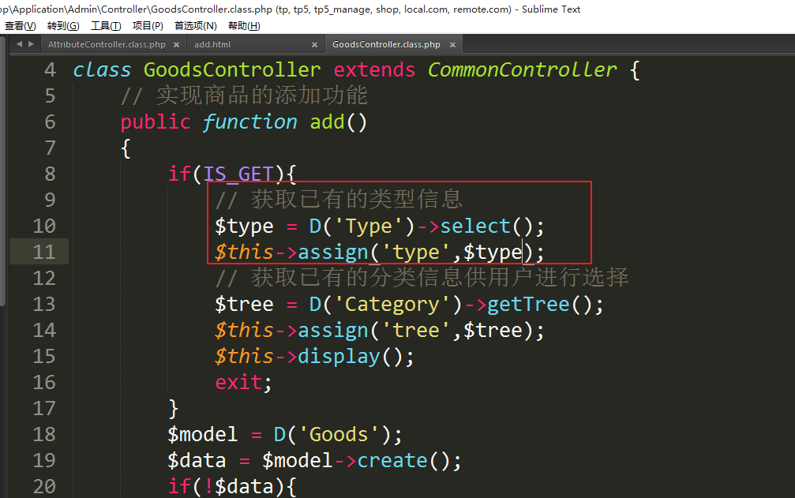Open the 工具(T) menu

(106, 26)
